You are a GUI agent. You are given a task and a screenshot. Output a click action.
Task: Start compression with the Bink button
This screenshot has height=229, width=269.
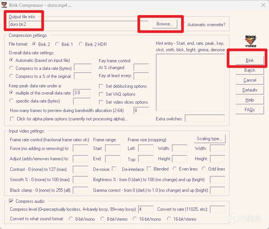coord(250,60)
